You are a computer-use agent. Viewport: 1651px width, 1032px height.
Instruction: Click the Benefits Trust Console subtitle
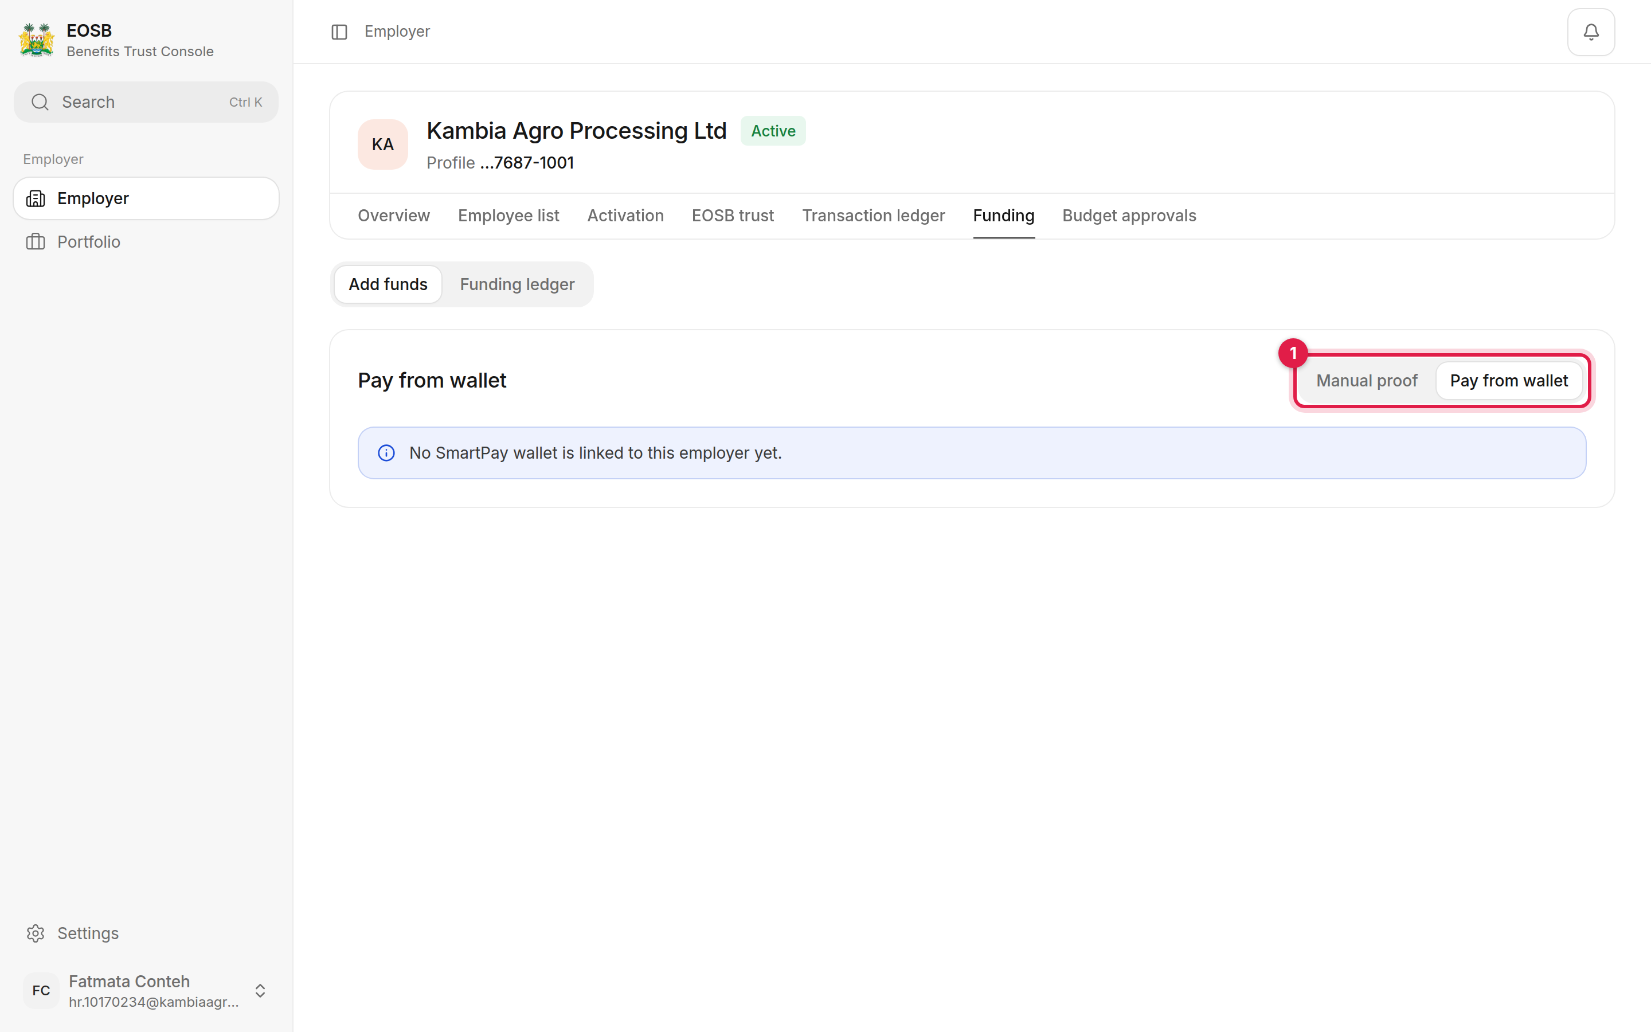[140, 52]
